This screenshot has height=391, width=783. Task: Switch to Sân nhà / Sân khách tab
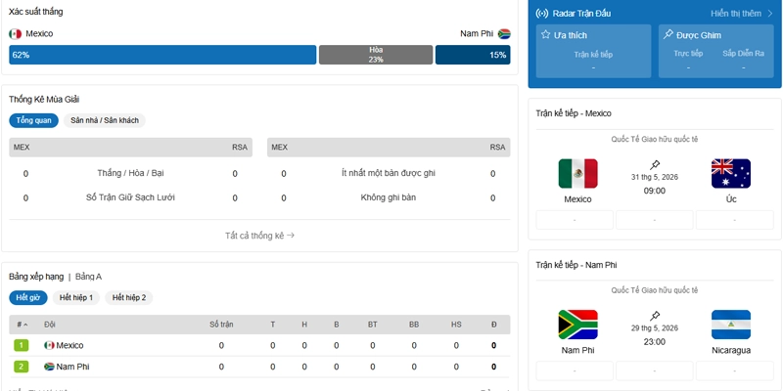pos(105,120)
